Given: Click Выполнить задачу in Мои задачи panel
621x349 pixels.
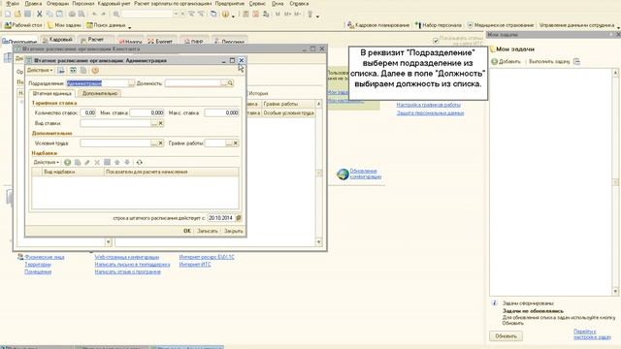Looking at the screenshot, I should point(549,62).
